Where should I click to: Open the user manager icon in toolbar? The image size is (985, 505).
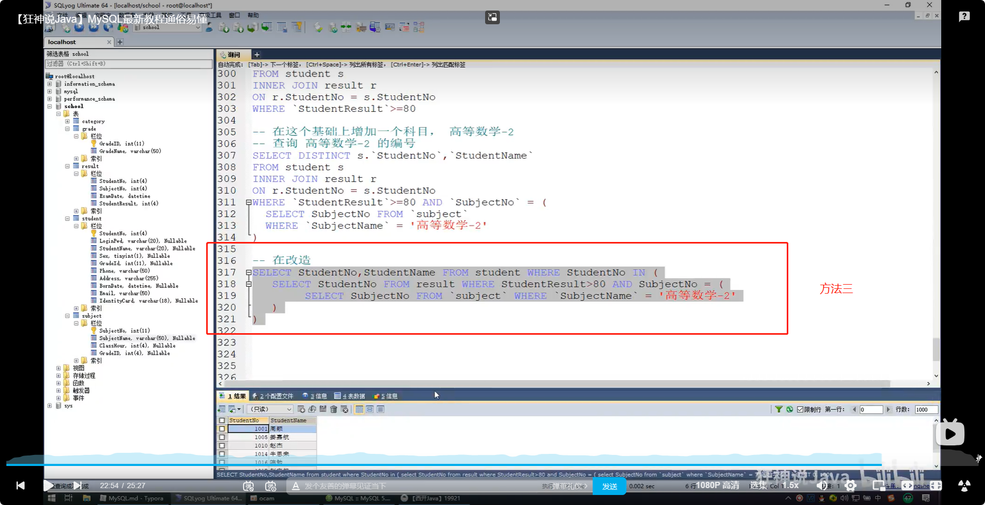click(x=209, y=27)
